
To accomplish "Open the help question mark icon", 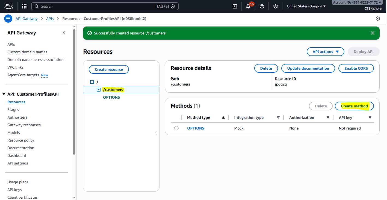I will tap(262, 6).
